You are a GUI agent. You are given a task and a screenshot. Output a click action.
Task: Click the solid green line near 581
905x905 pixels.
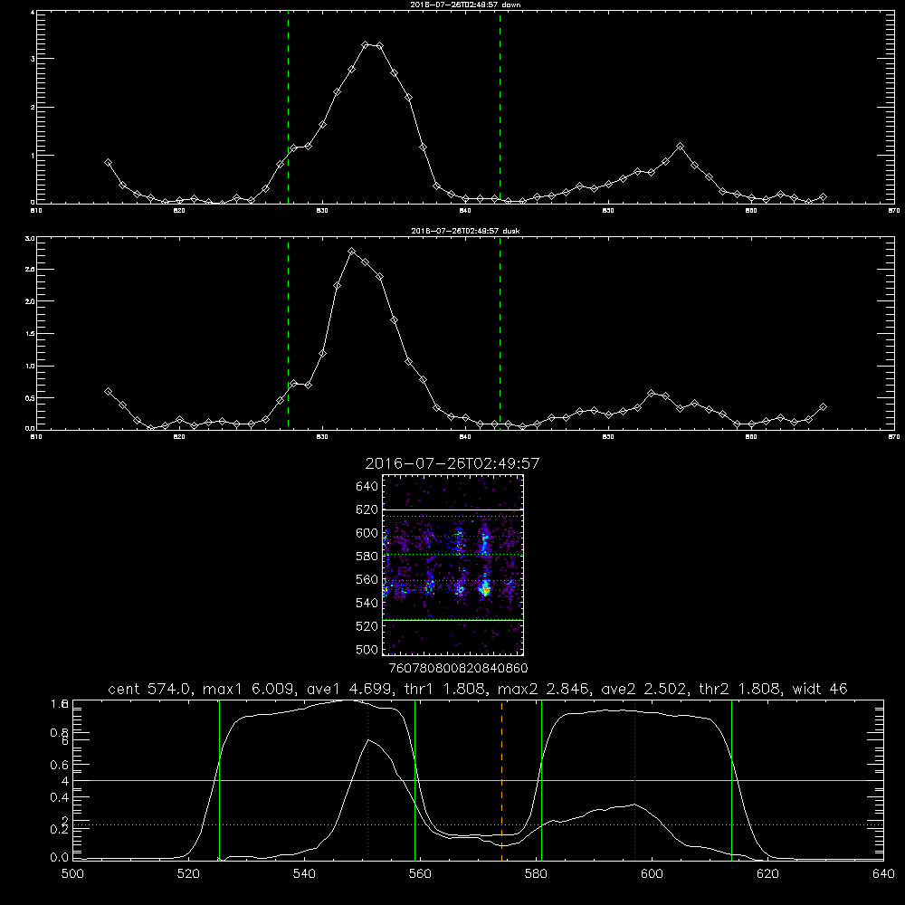[x=541, y=779]
